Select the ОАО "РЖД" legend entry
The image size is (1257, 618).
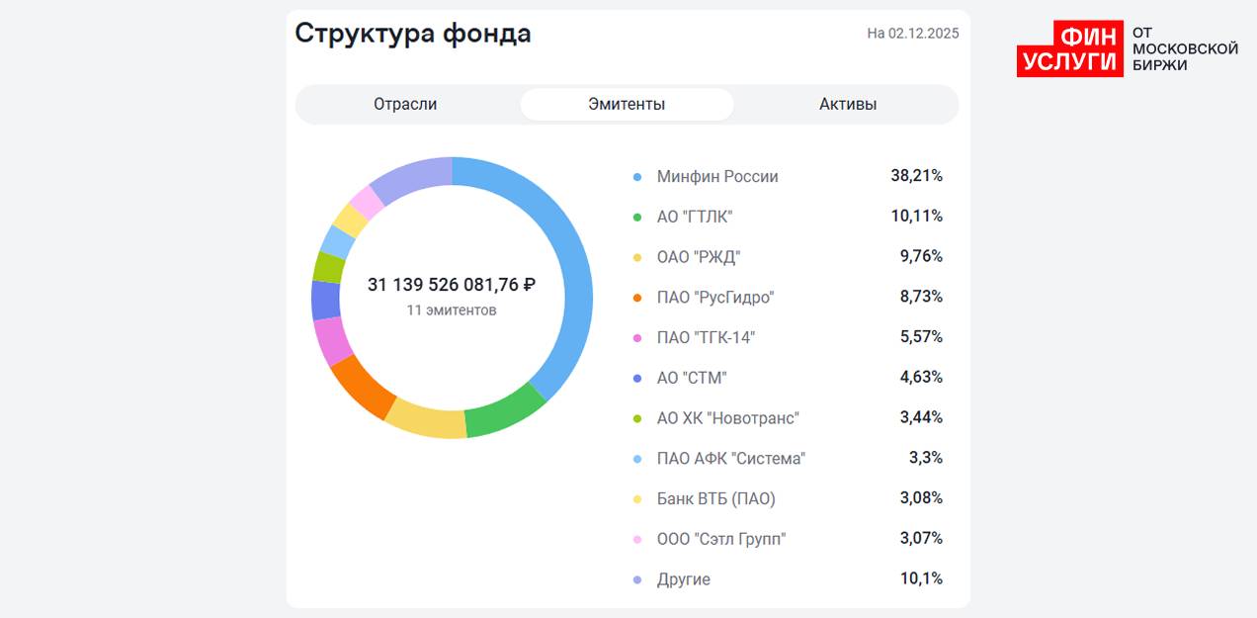pos(698,257)
